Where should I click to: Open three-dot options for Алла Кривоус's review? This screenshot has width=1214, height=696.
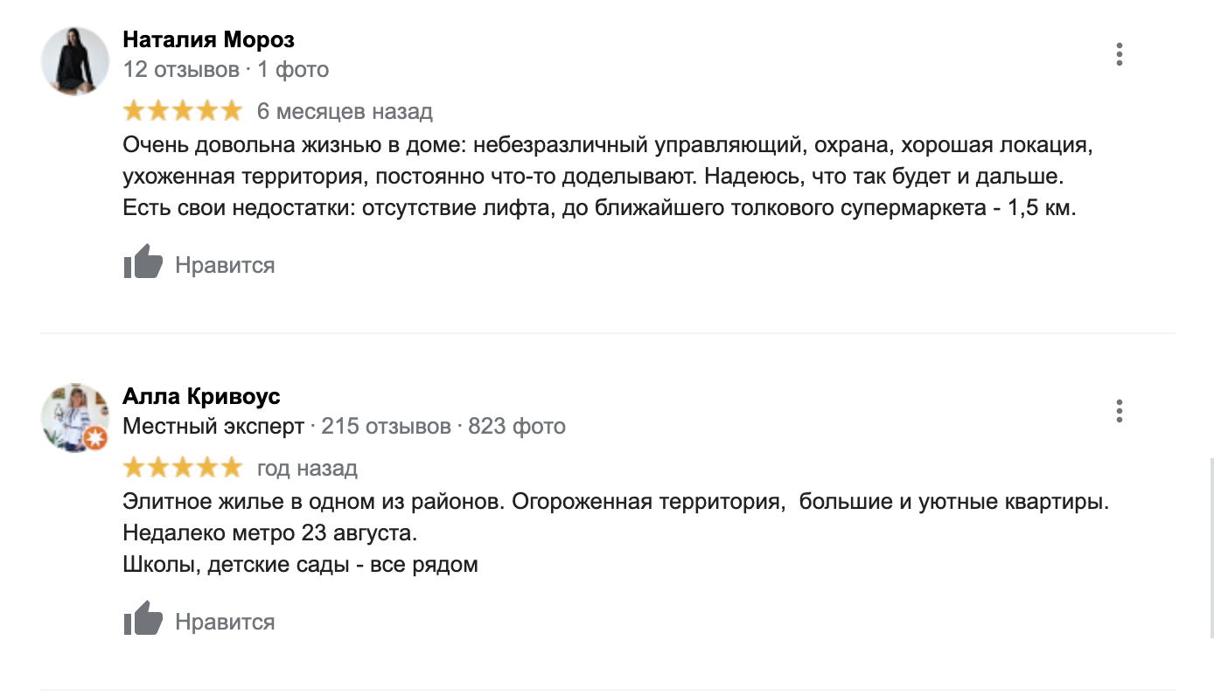tap(1120, 411)
